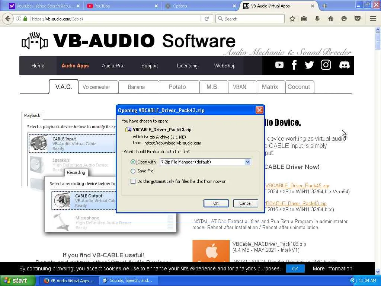Select the V.A.C. page tab
Image resolution: width=381 pixels, height=286 pixels.
click(63, 86)
